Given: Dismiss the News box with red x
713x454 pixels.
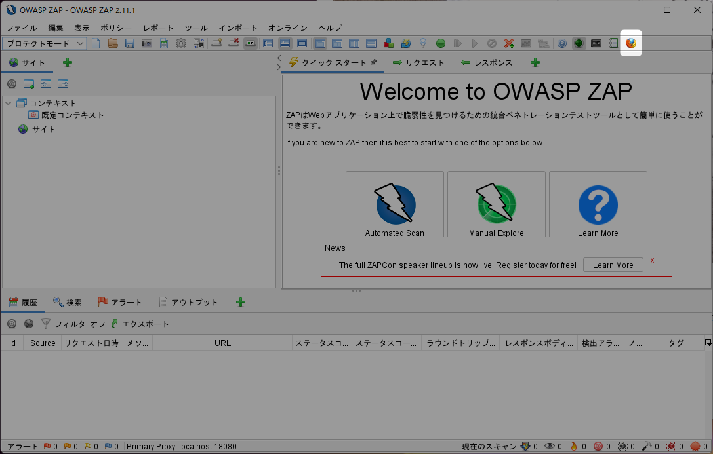Looking at the screenshot, I should (652, 260).
